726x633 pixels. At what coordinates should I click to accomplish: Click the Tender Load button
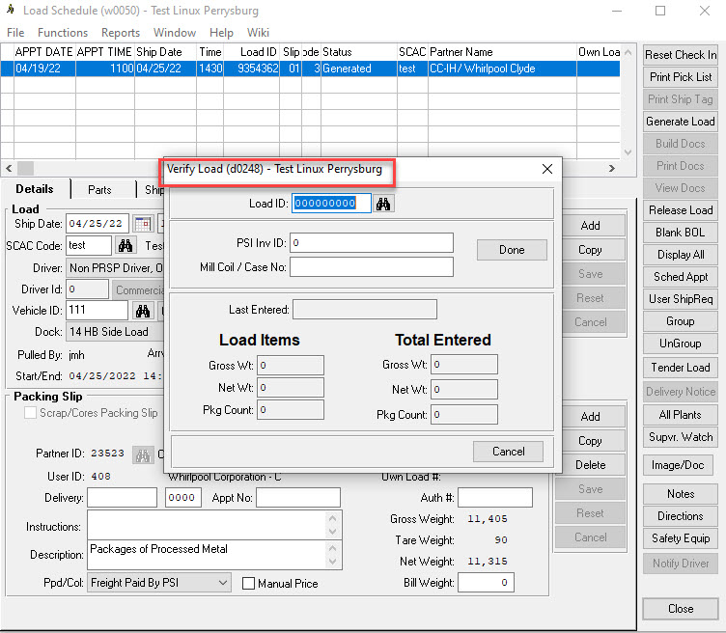click(681, 368)
